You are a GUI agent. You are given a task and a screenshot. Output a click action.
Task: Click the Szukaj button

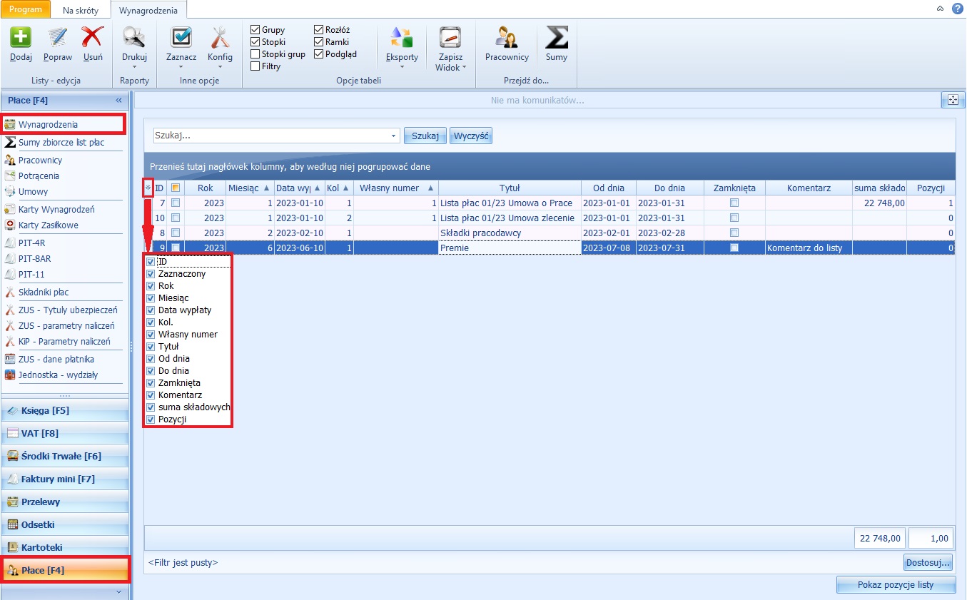(425, 136)
